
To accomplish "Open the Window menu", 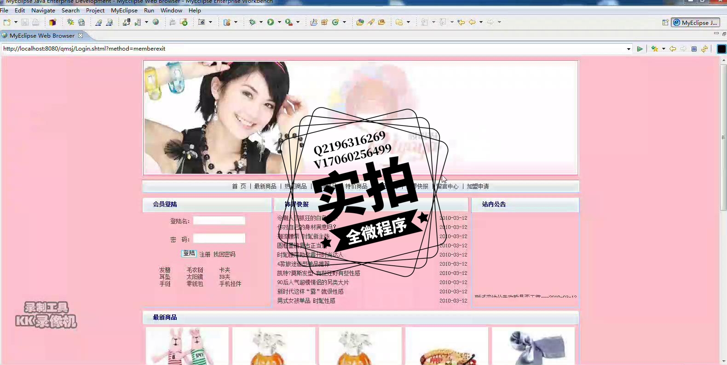I will [171, 10].
